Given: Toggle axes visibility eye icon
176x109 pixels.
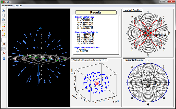Looking at the screenshot, I should click(4, 44).
